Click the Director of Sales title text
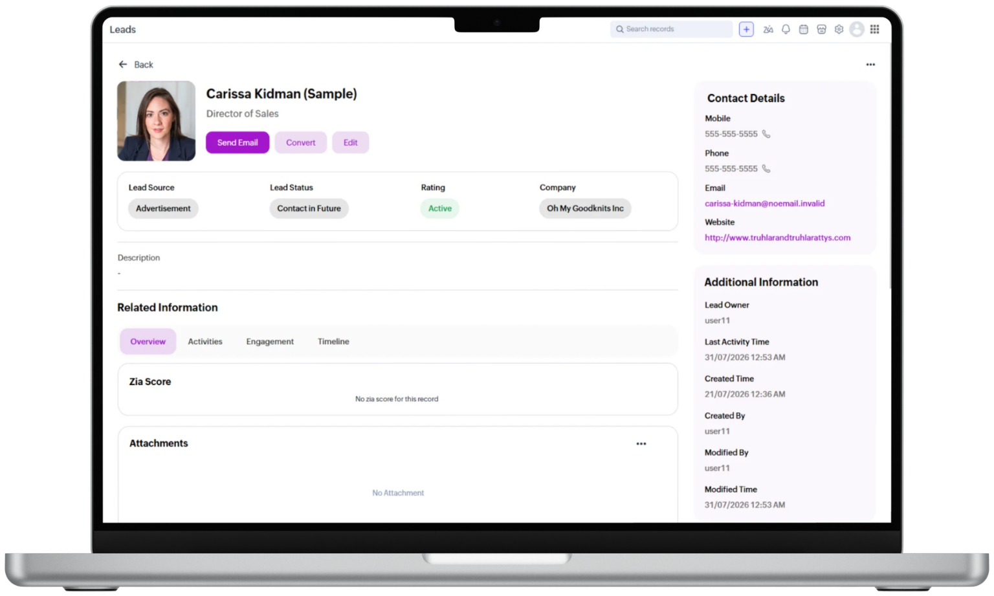The image size is (994, 596). tap(243, 114)
